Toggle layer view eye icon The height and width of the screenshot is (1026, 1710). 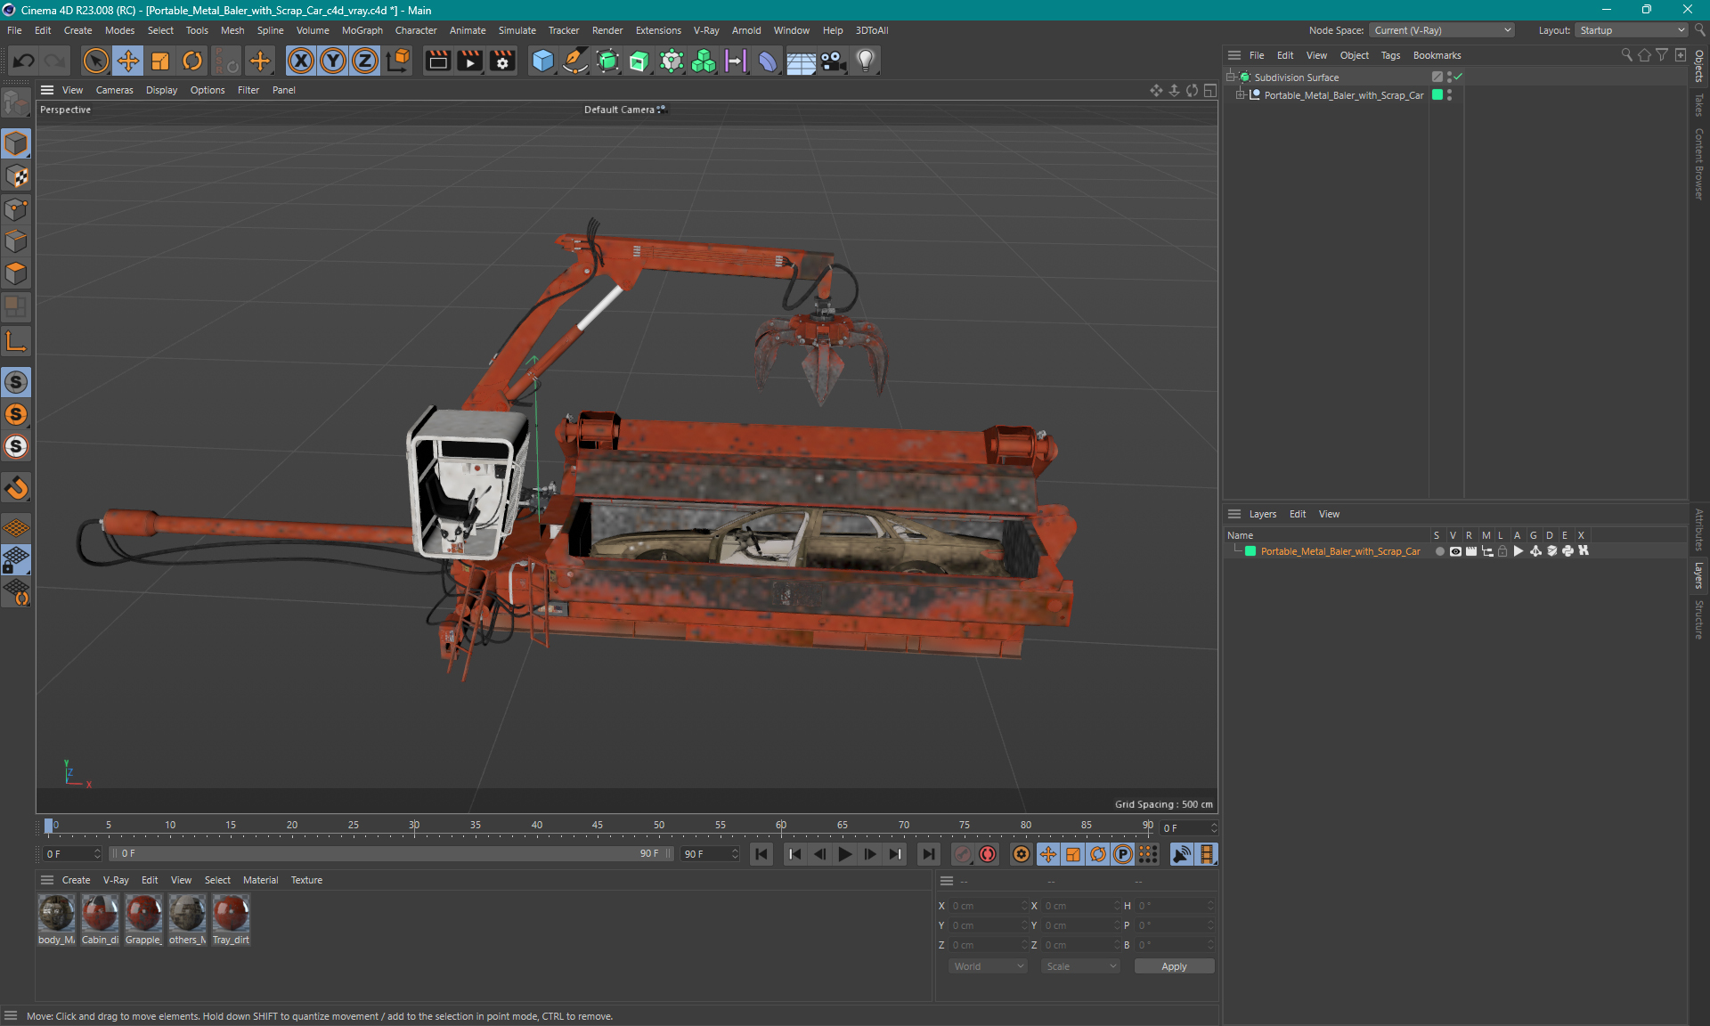click(x=1455, y=551)
